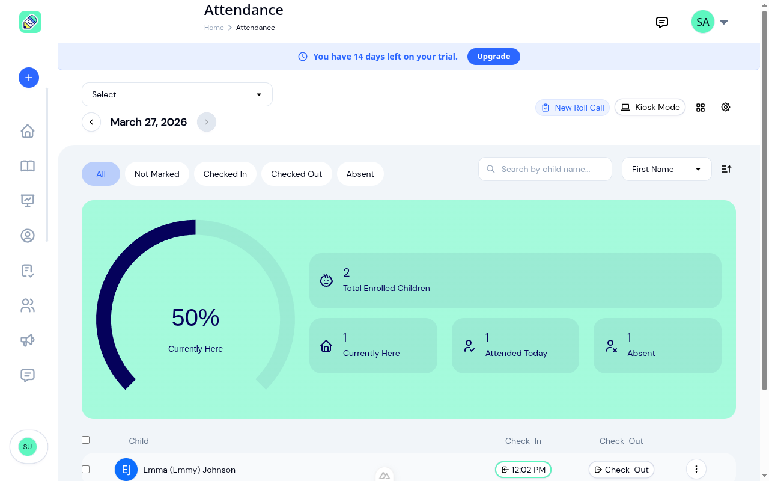
Task: Click the Check-In column header
Action: pos(523,441)
